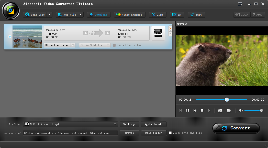Screen dimensions: 268x148
Task: Open the Profile dropdown for MPEG-4 Video
Action: click(x=115, y=124)
